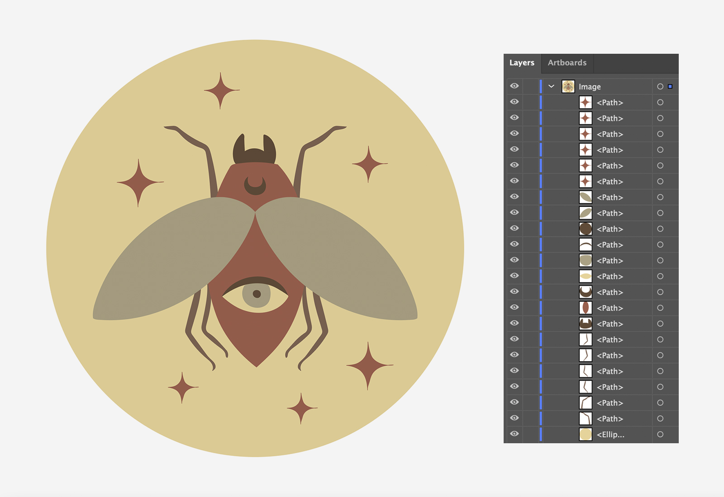
Task: Target the right-wing leaf <Path> via its circle icon
Action: pos(660,197)
